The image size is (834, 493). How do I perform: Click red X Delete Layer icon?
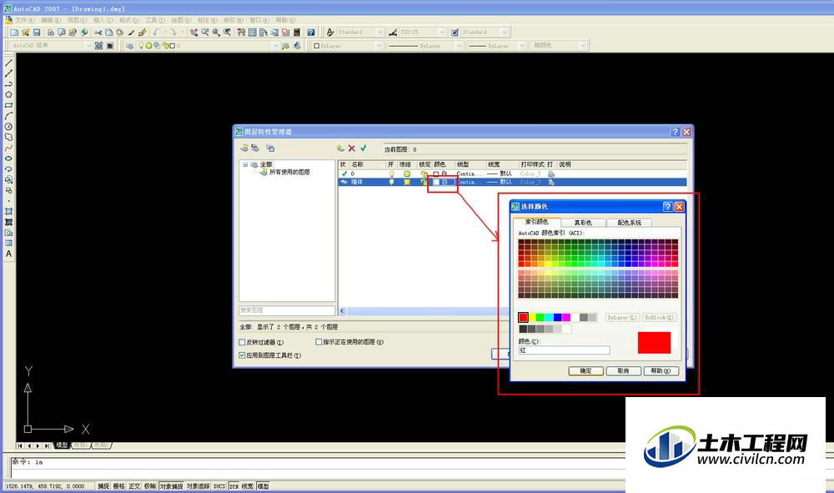pyautogui.click(x=352, y=148)
